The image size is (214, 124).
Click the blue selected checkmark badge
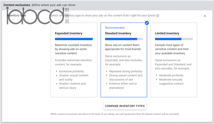point(147,23)
